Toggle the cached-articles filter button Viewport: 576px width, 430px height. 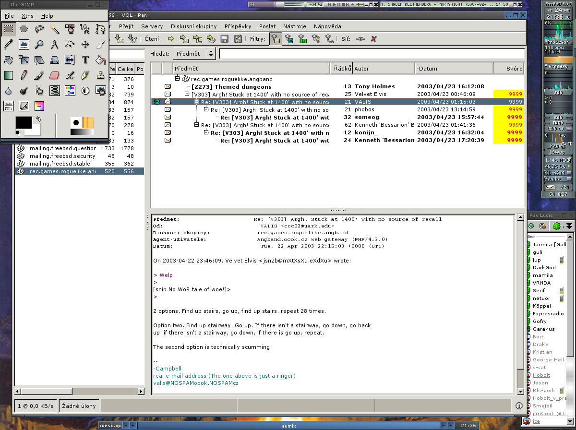(288, 39)
